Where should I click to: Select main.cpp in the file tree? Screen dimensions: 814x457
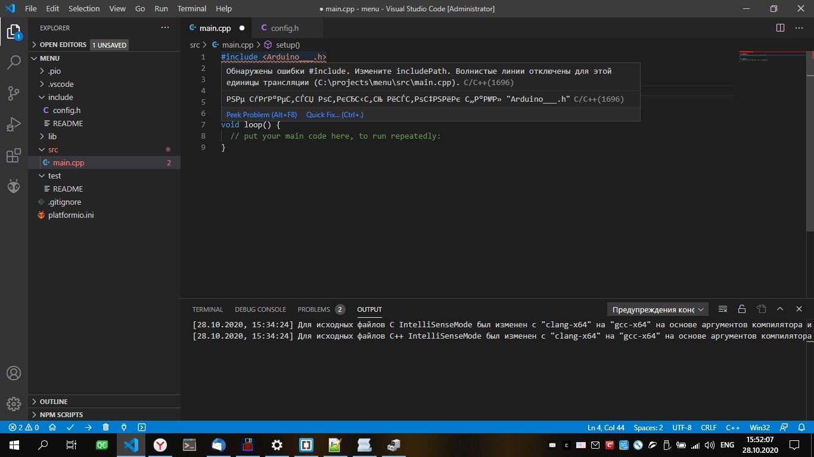coord(104,162)
